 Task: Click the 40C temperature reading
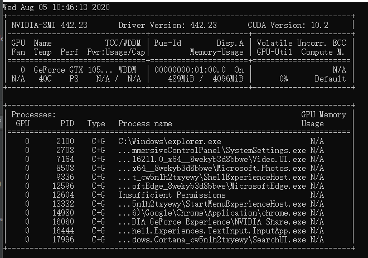click(x=45, y=79)
